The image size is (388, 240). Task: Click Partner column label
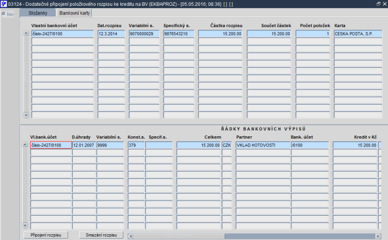[244, 137]
